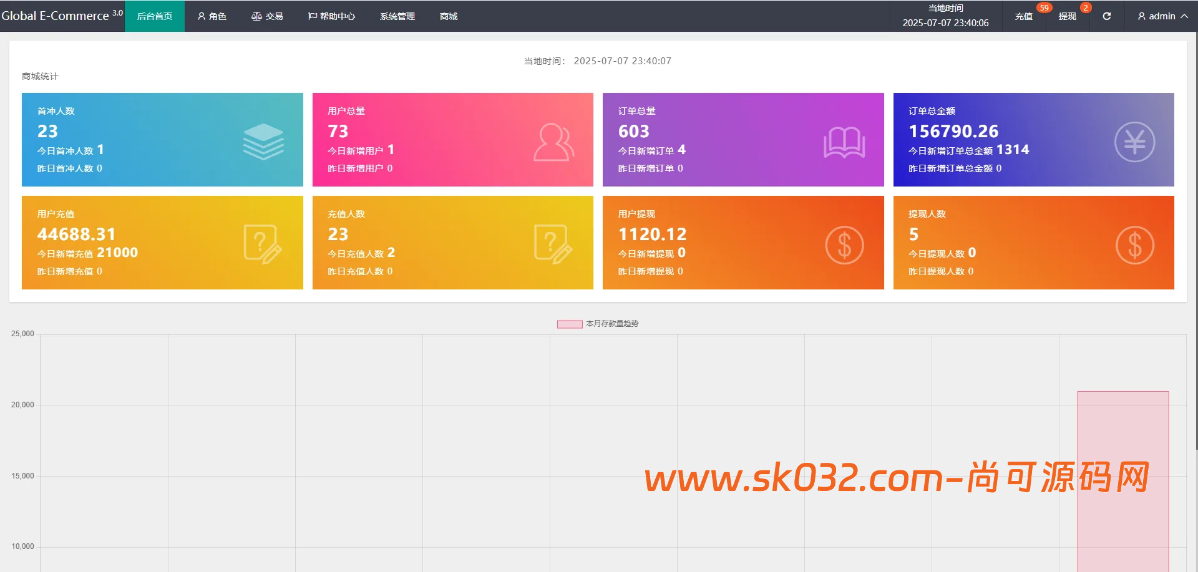Switch to the 后台首页 tab
The width and height of the screenshot is (1198, 572).
point(155,16)
